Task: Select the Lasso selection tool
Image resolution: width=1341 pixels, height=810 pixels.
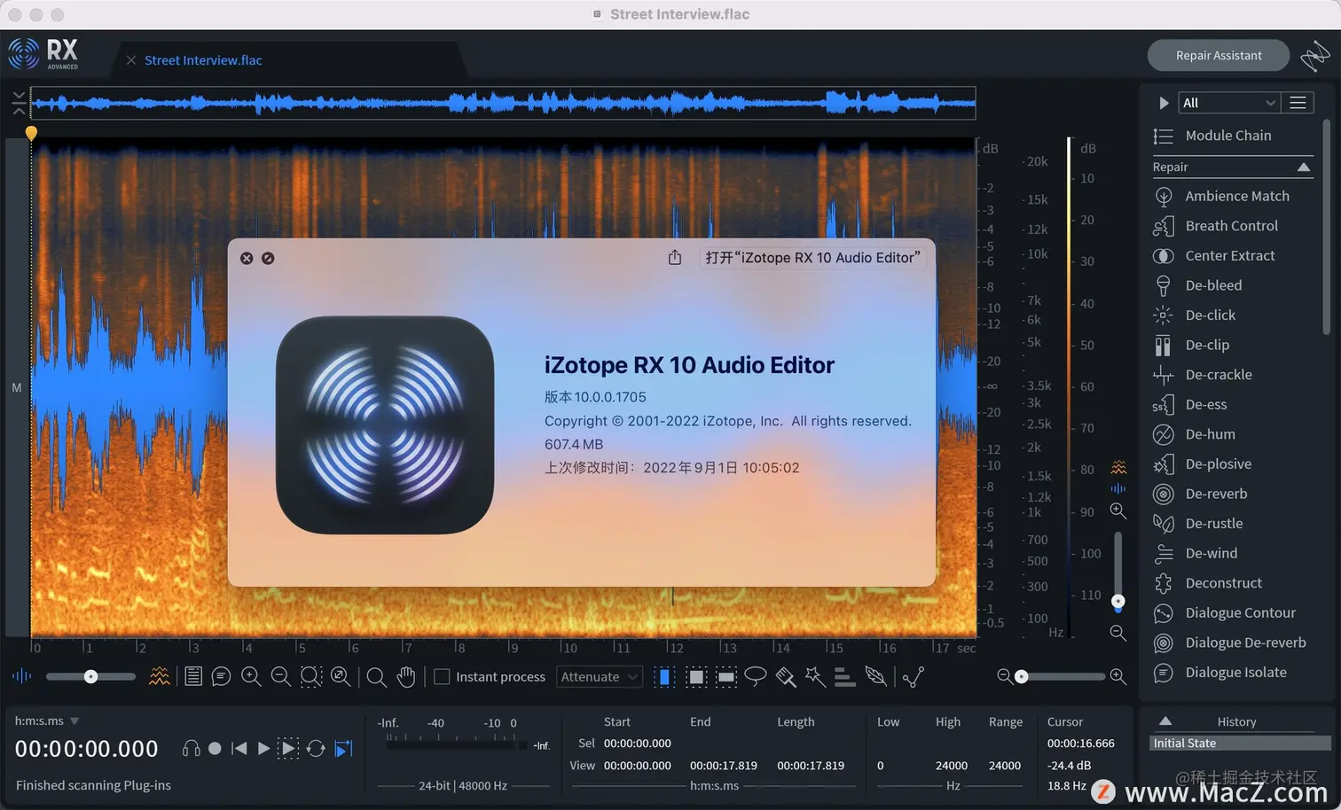Action: coord(756,676)
